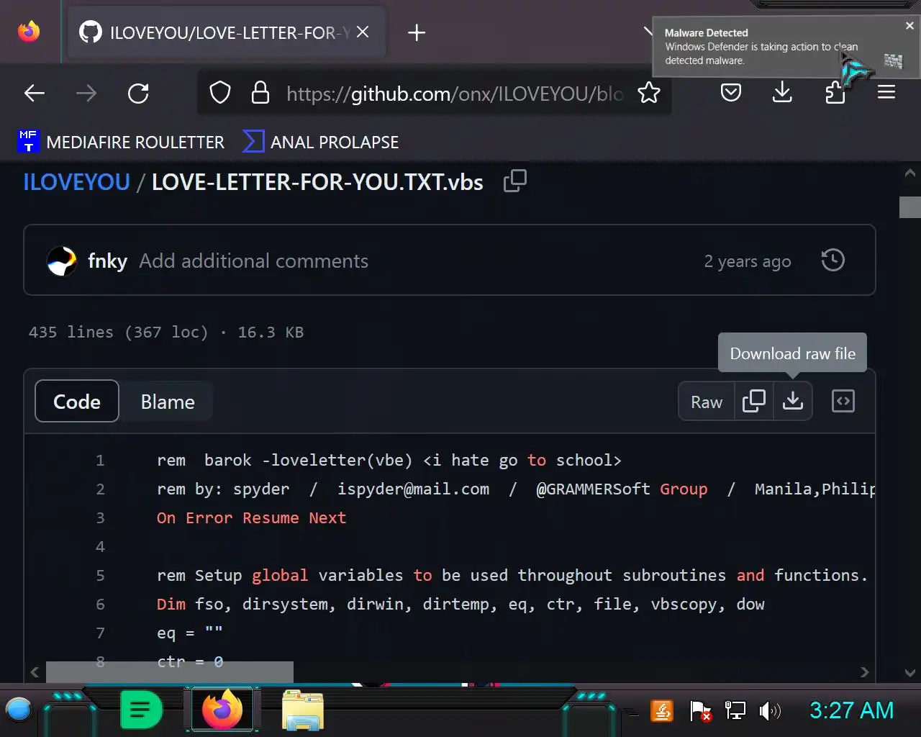Click the horizontal code scrollbar thumb

[170, 672]
